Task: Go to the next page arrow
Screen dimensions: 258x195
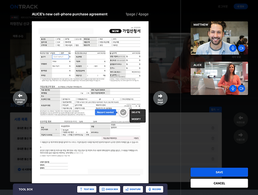Action: coord(160,98)
